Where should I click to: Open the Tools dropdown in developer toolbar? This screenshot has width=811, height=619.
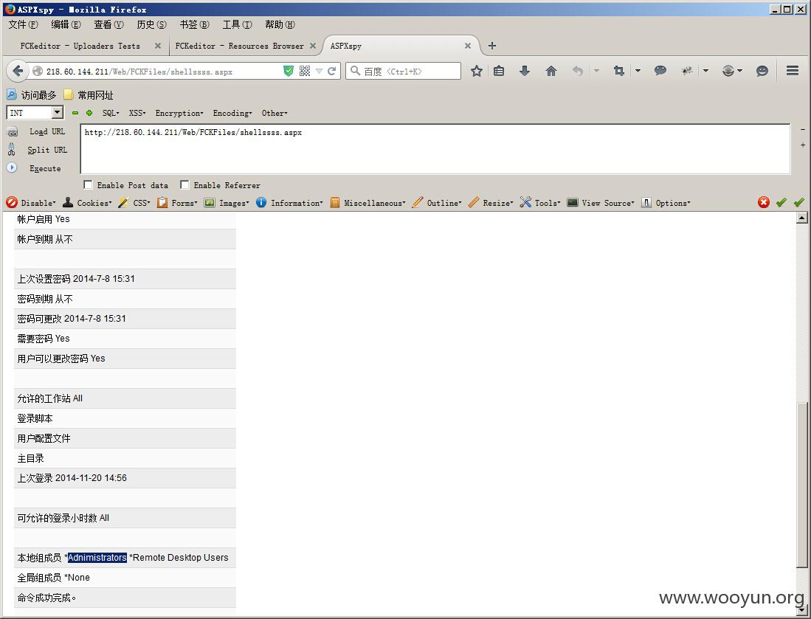pyautogui.click(x=540, y=203)
